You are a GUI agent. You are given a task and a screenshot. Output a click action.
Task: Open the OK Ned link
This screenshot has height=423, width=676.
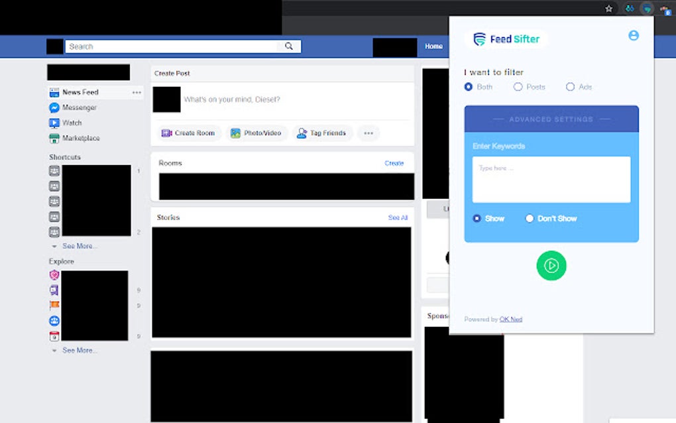(511, 319)
